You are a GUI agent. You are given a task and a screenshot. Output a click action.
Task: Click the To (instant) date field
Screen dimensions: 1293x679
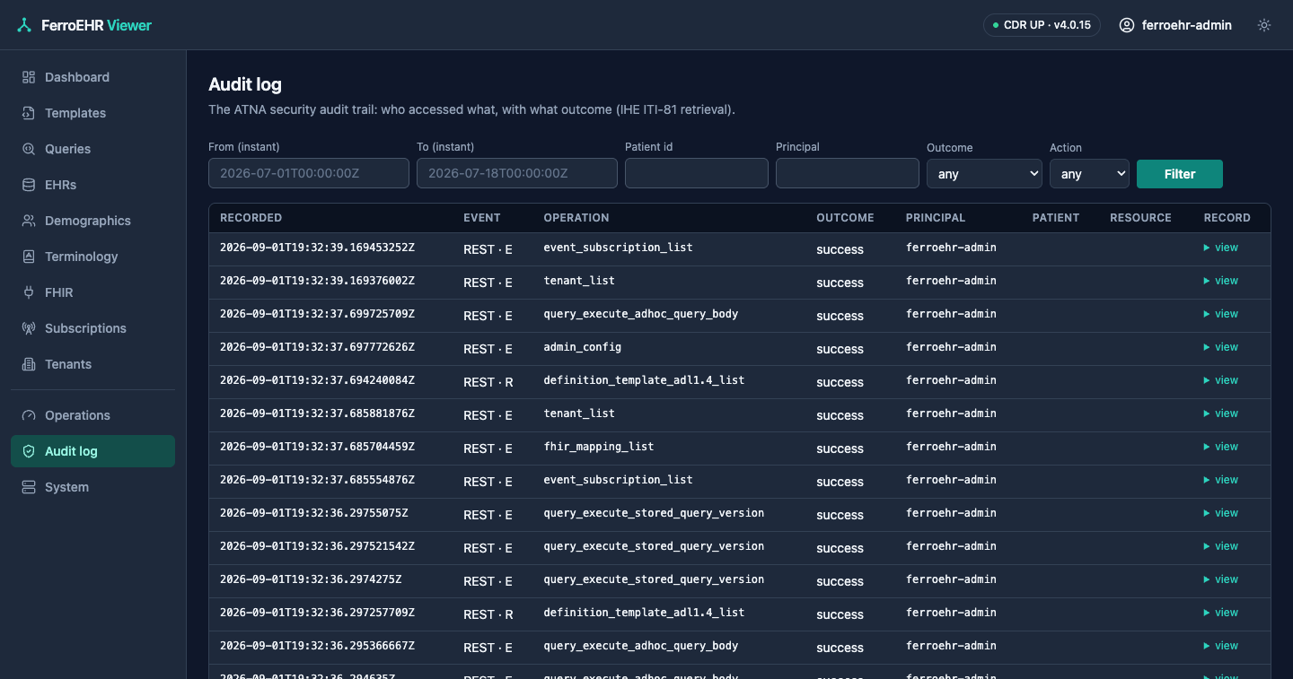(517, 173)
